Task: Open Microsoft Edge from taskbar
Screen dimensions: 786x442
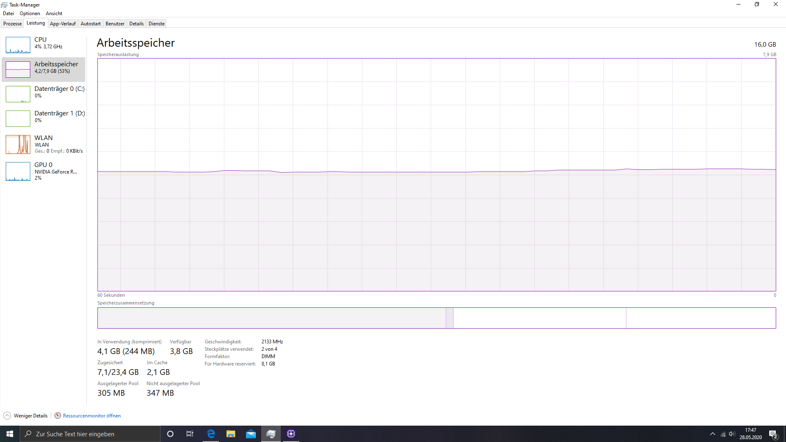Action: pyautogui.click(x=211, y=434)
